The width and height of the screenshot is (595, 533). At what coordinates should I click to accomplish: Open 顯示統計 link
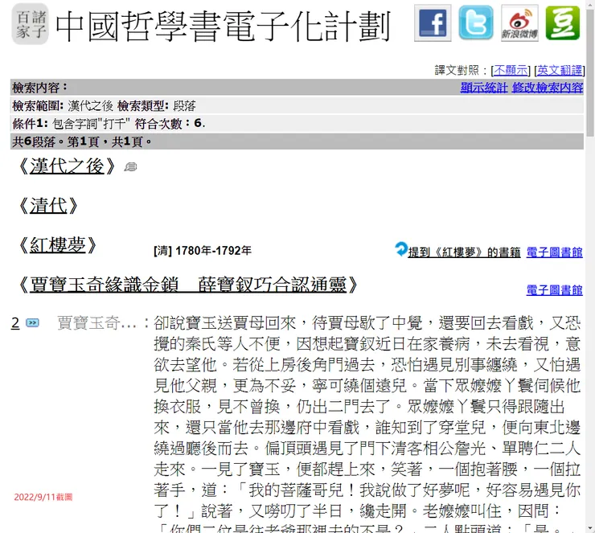coord(484,88)
